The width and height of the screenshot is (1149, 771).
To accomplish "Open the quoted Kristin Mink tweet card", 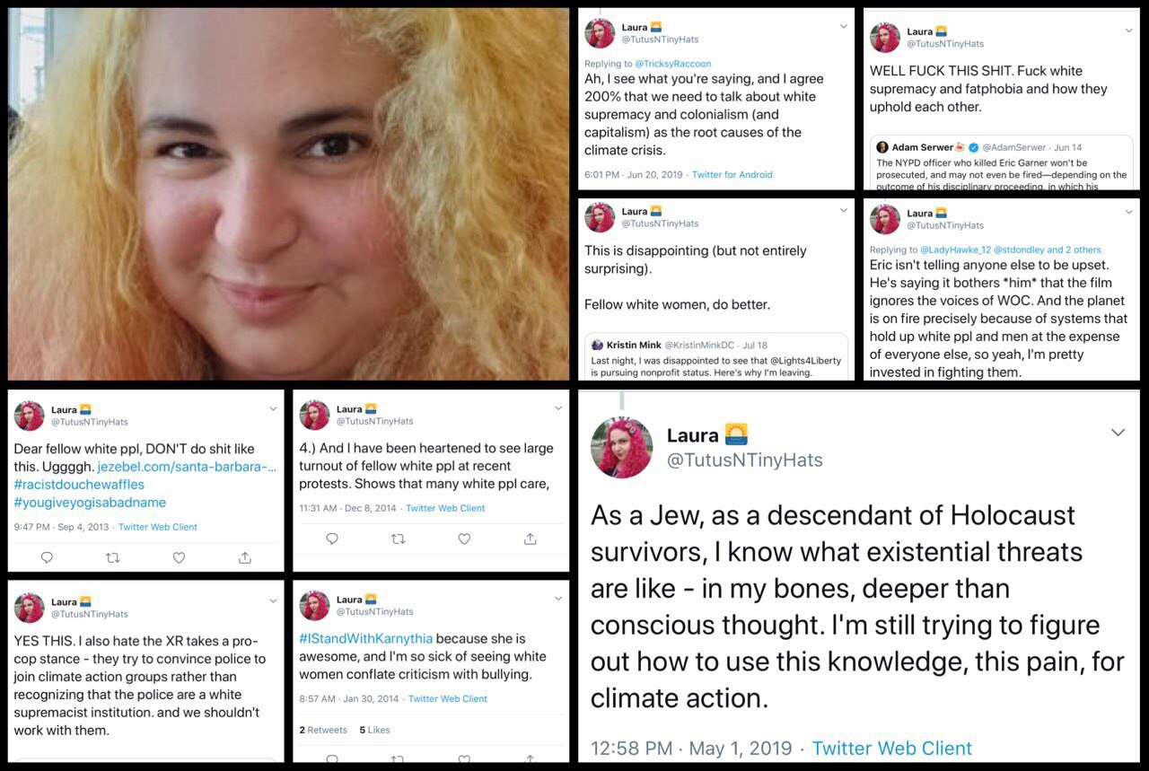I will click(715, 355).
